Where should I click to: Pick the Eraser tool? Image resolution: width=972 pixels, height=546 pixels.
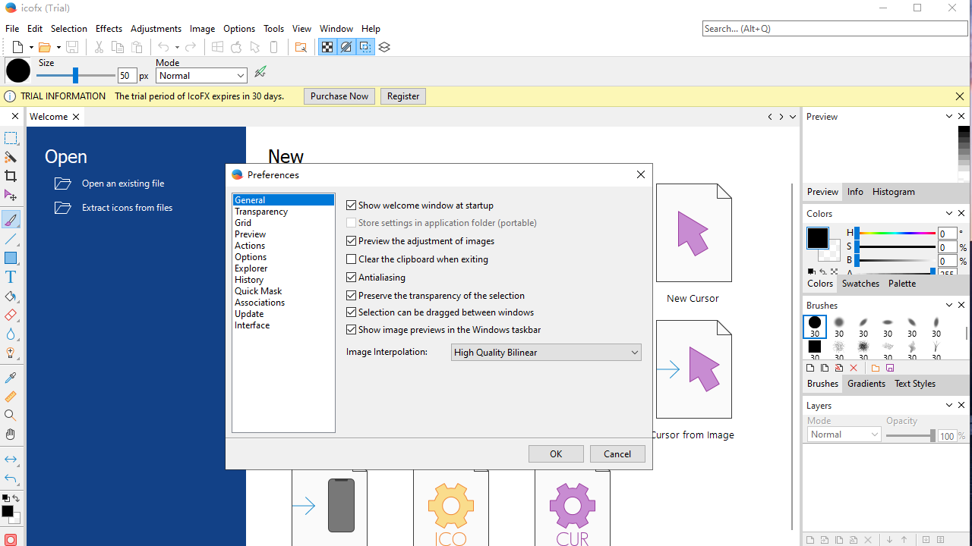click(x=11, y=315)
